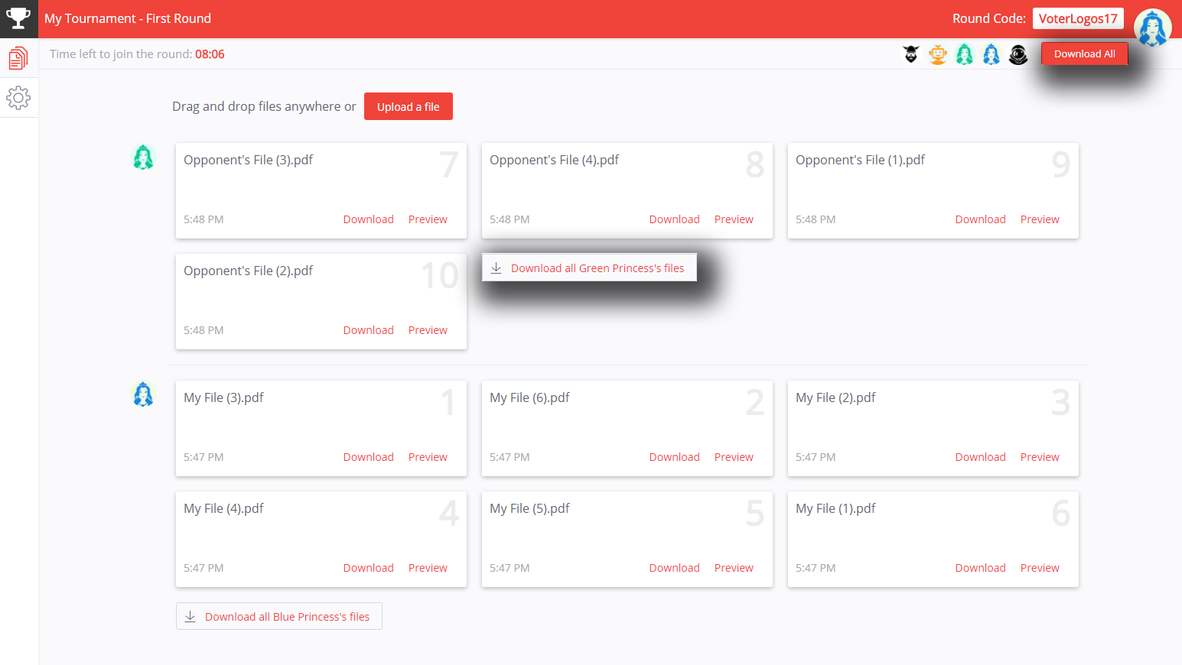1182x665 pixels.
Task: Preview My File (3).pdf
Action: click(x=428, y=457)
